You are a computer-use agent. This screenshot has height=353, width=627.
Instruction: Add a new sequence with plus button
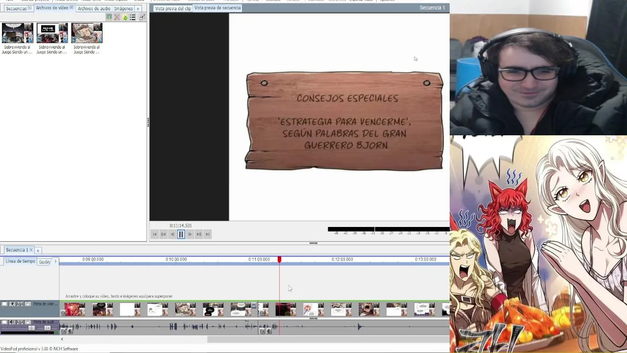(38, 251)
